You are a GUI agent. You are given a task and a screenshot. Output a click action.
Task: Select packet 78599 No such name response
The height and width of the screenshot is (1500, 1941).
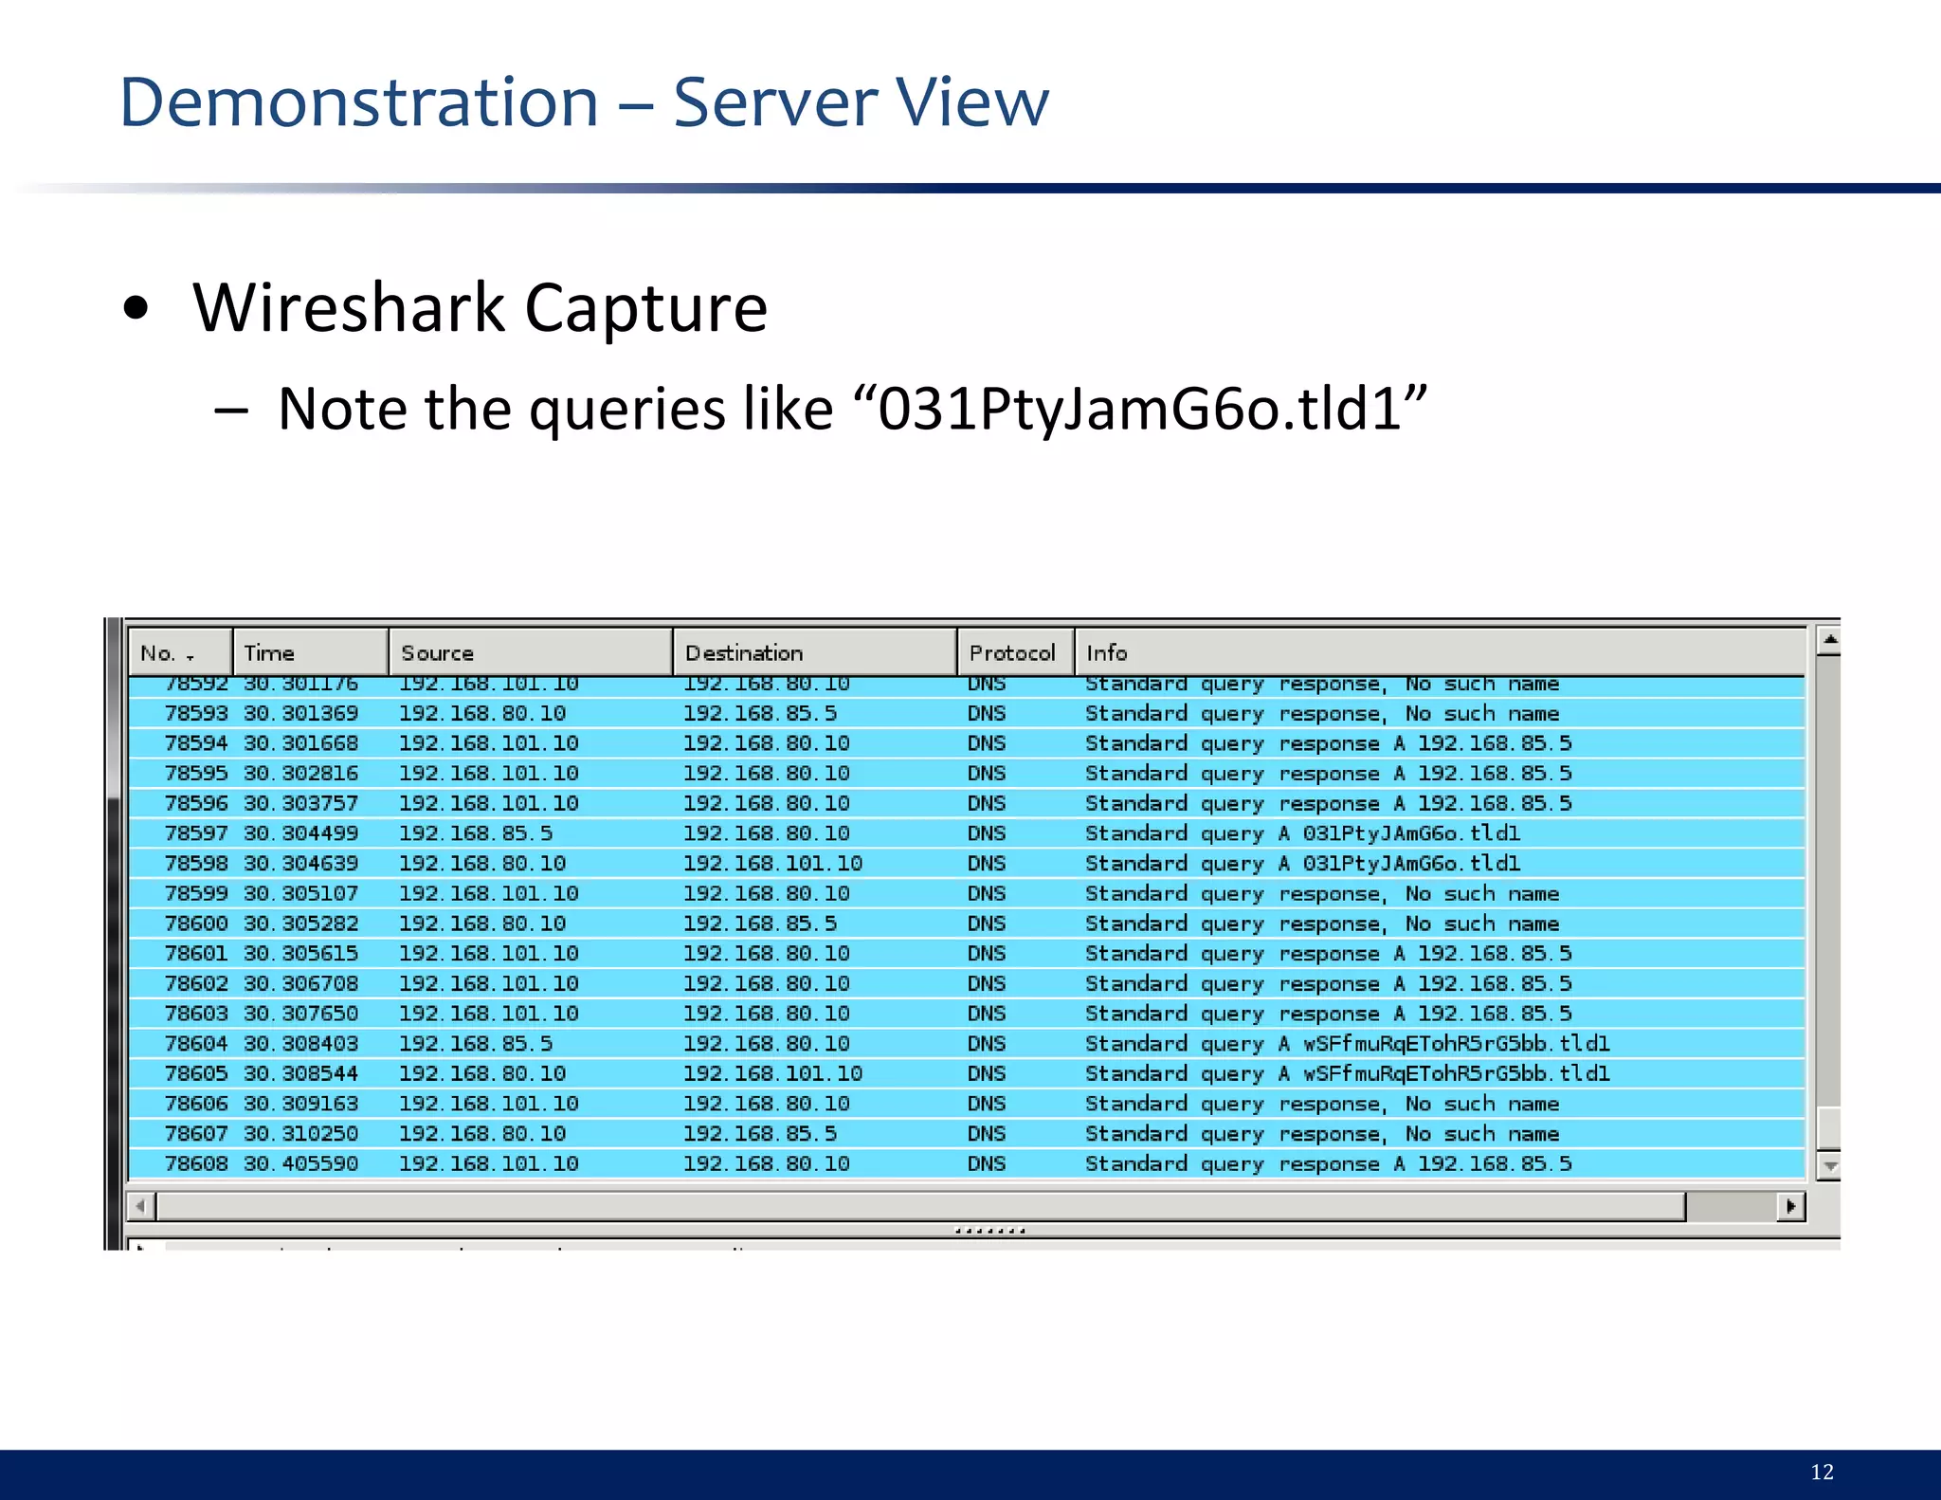(966, 893)
